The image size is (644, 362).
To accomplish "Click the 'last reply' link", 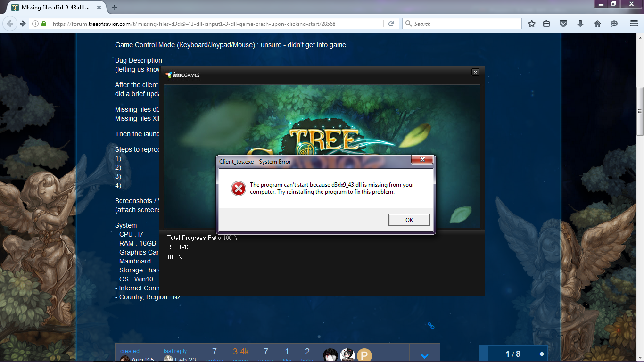I will 175,351.
